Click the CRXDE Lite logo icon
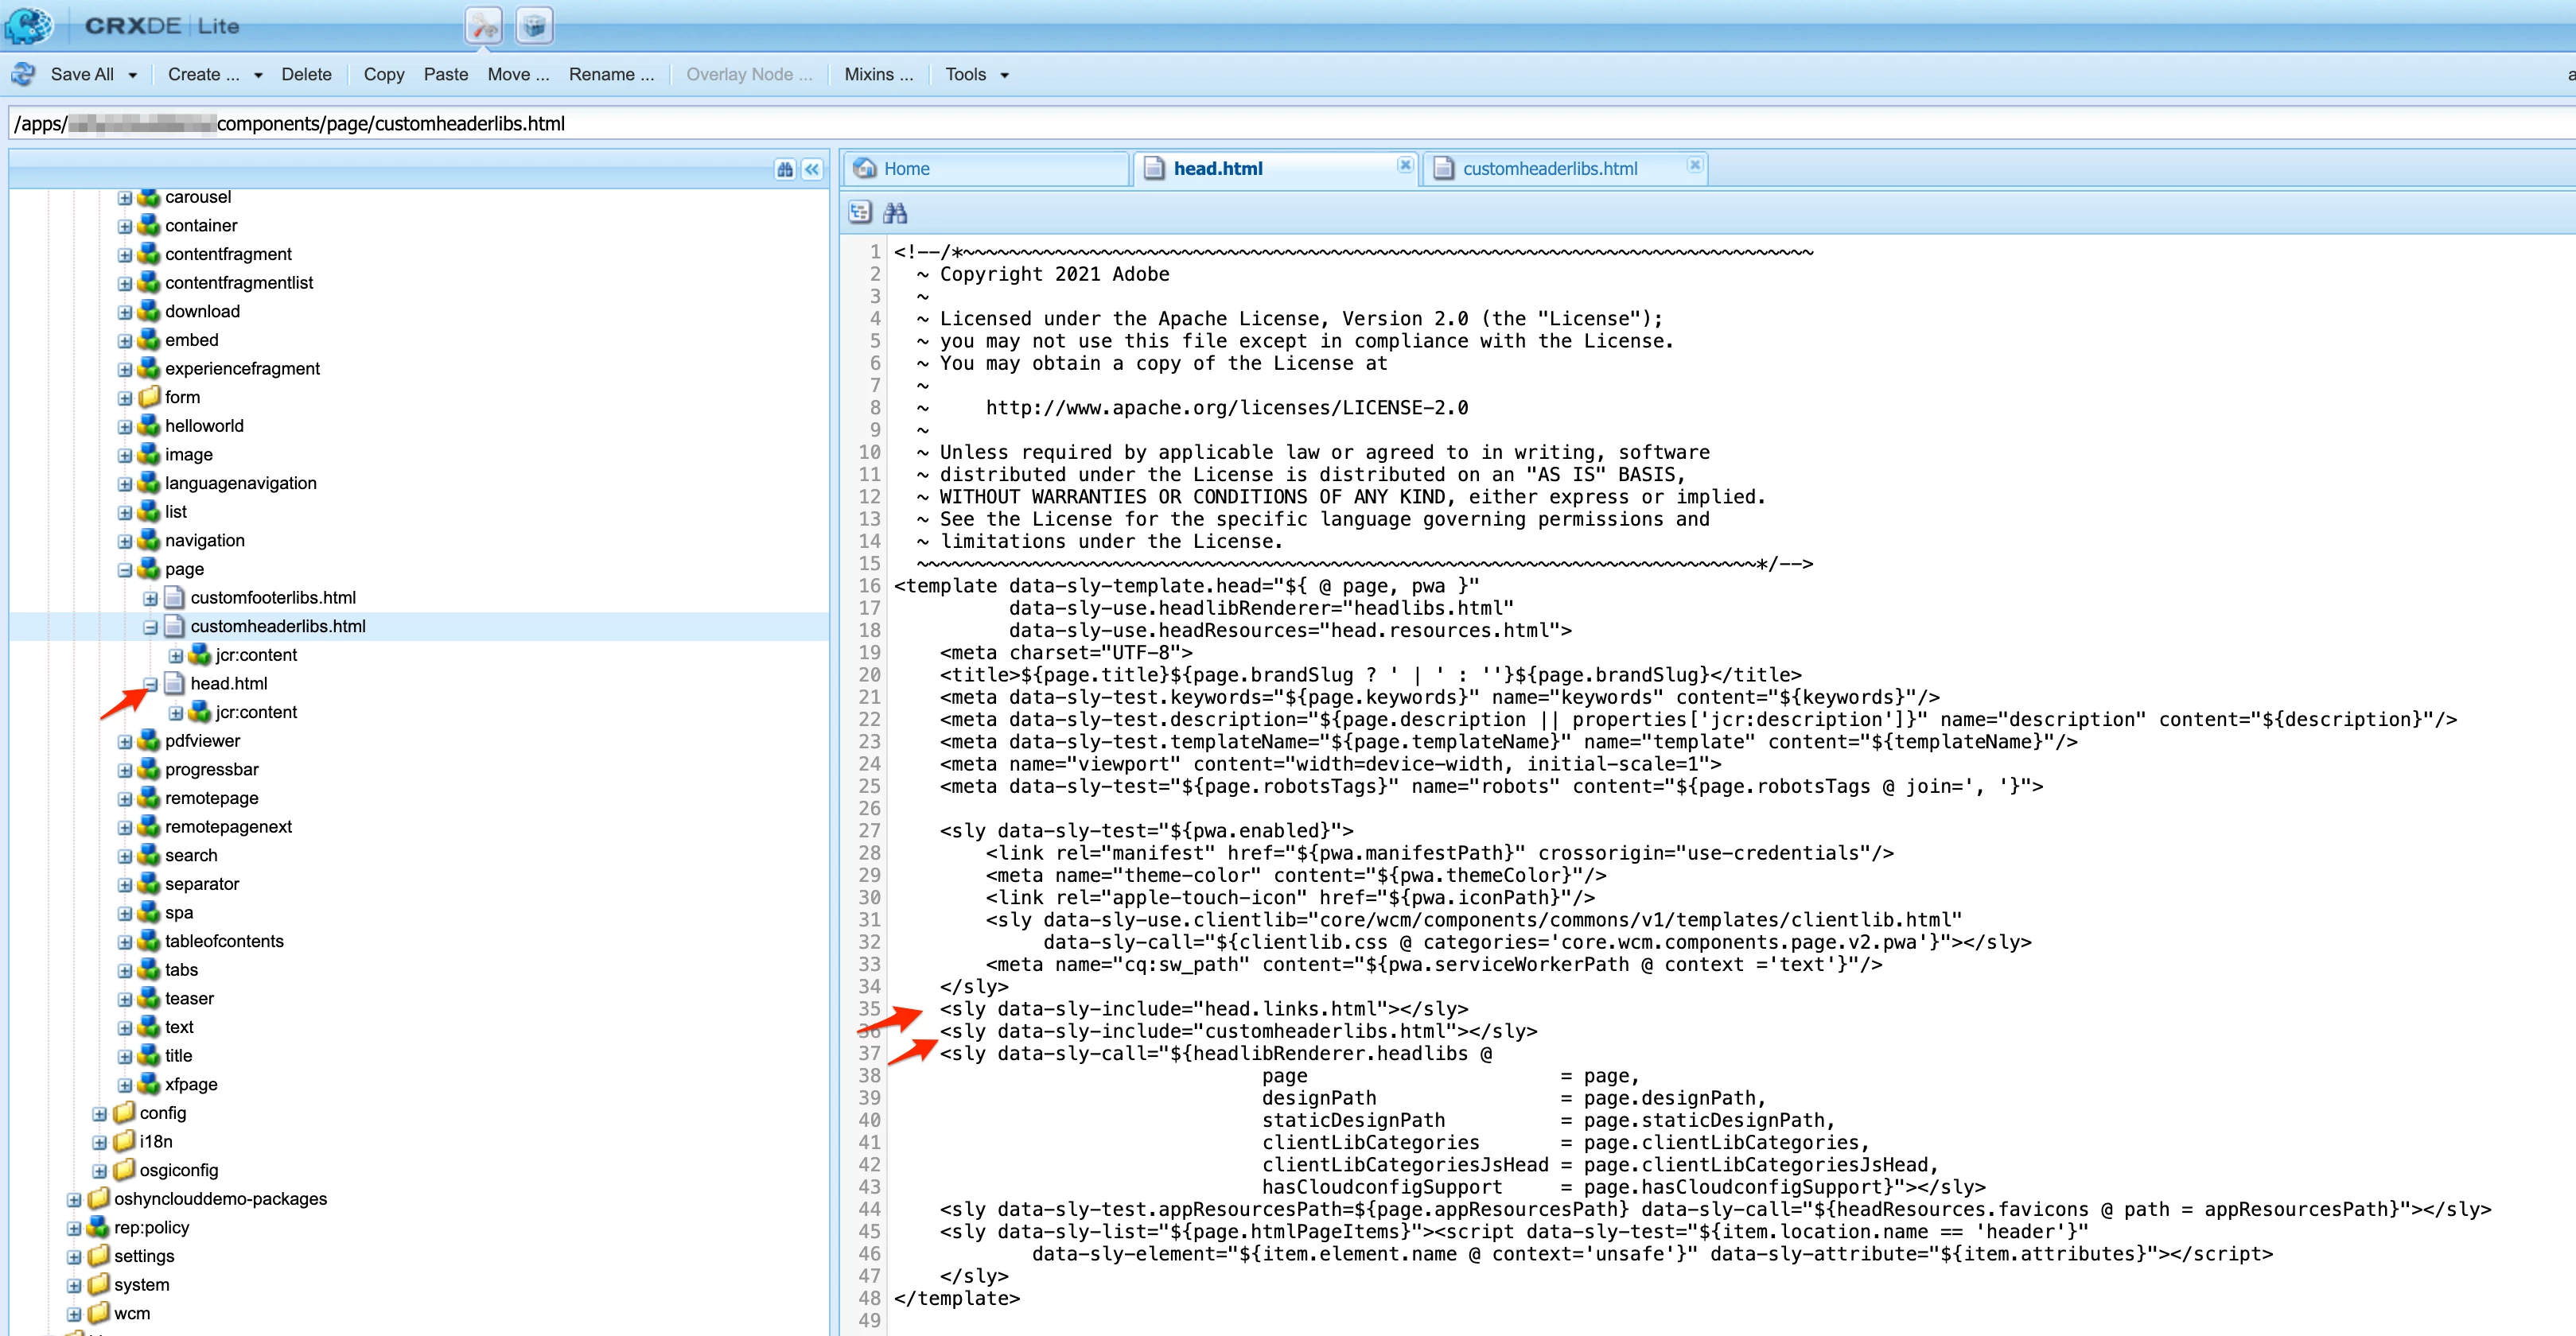Screen dimensions: 2576x1336 point(28,26)
